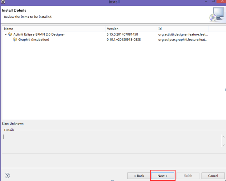Viewport: 226px width, 181px height.
Task: Click the org.activiti.designer.feature id cell
Action: tap(183, 34)
